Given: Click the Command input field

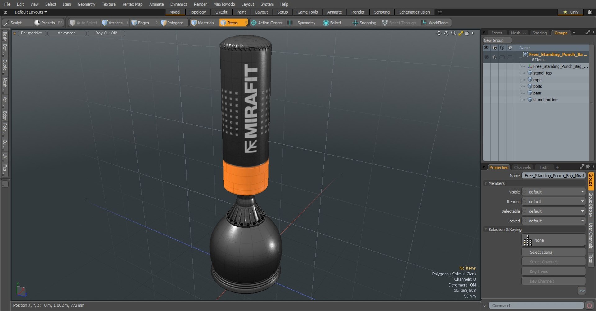Looking at the screenshot, I should (536, 306).
